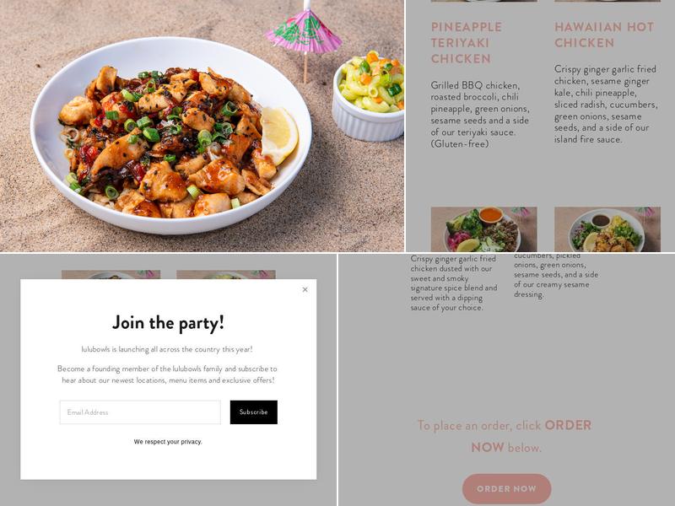Screen dimensions: 675x506
Task: Select the salad bowl thumbnail with orange sauce
Action: pyautogui.click(x=483, y=229)
